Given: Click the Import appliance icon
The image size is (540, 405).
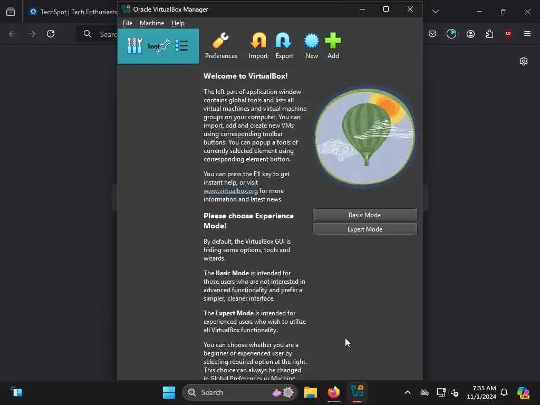Looking at the screenshot, I should (258, 45).
